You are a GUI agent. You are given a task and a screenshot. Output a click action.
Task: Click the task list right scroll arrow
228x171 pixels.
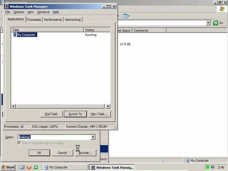point(108,106)
